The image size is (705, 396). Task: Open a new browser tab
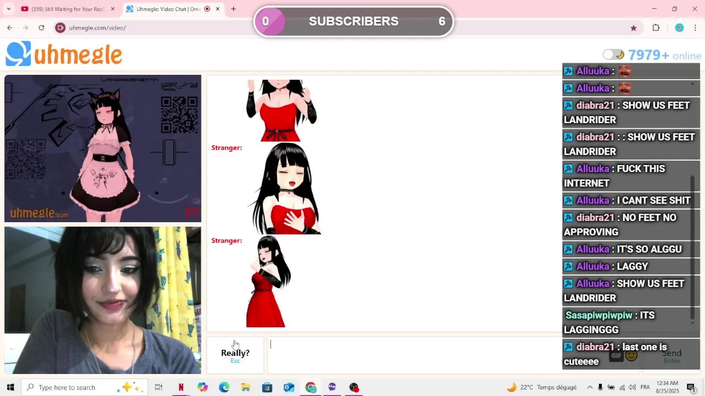click(x=234, y=9)
